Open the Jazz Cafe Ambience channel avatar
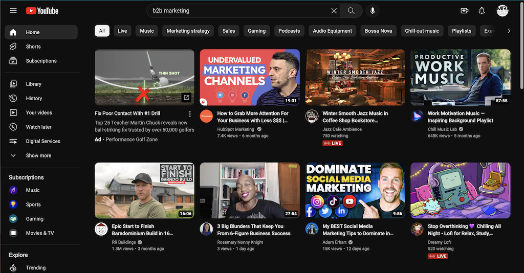The height and width of the screenshot is (273, 524). (x=312, y=116)
